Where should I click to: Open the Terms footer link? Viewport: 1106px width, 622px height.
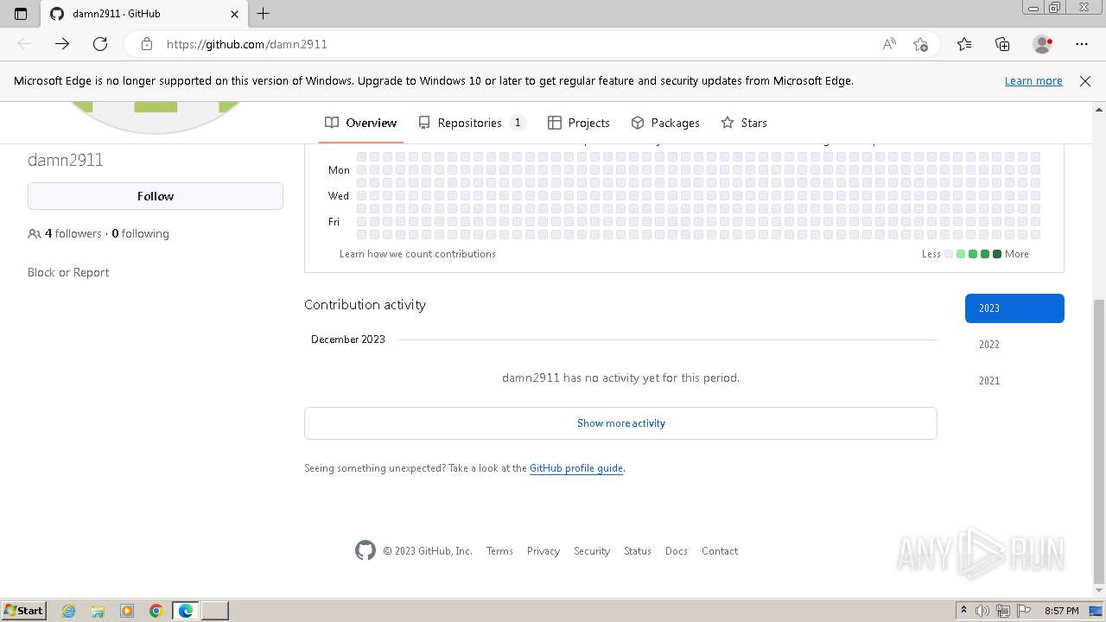pyautogui.click(x=499, y=551)
